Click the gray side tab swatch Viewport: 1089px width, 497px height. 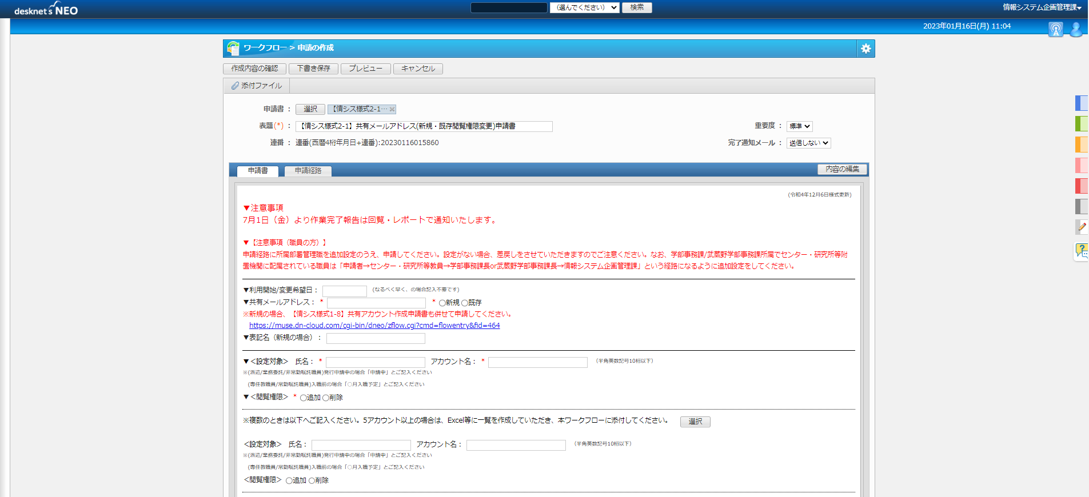1082,206
